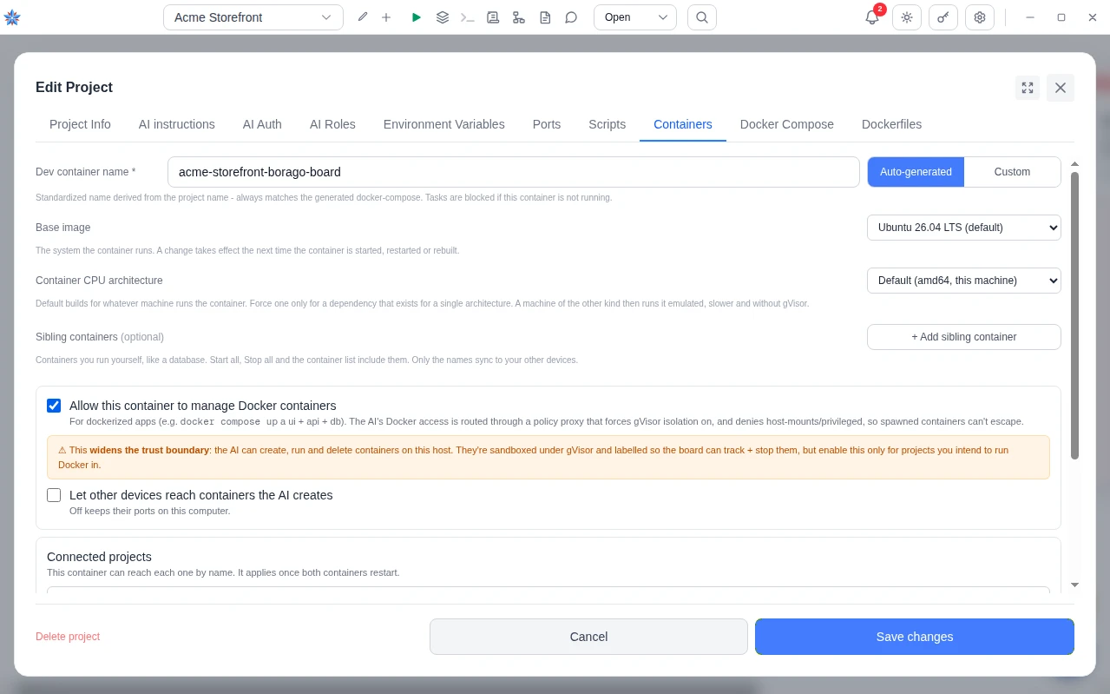Click the Connected projects heading
This screenshot has width=1110, height=694.
pos(99,557)
